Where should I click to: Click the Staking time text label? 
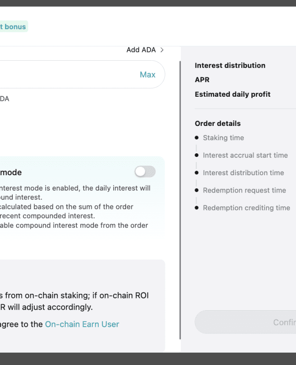click(x=223, y=138)
